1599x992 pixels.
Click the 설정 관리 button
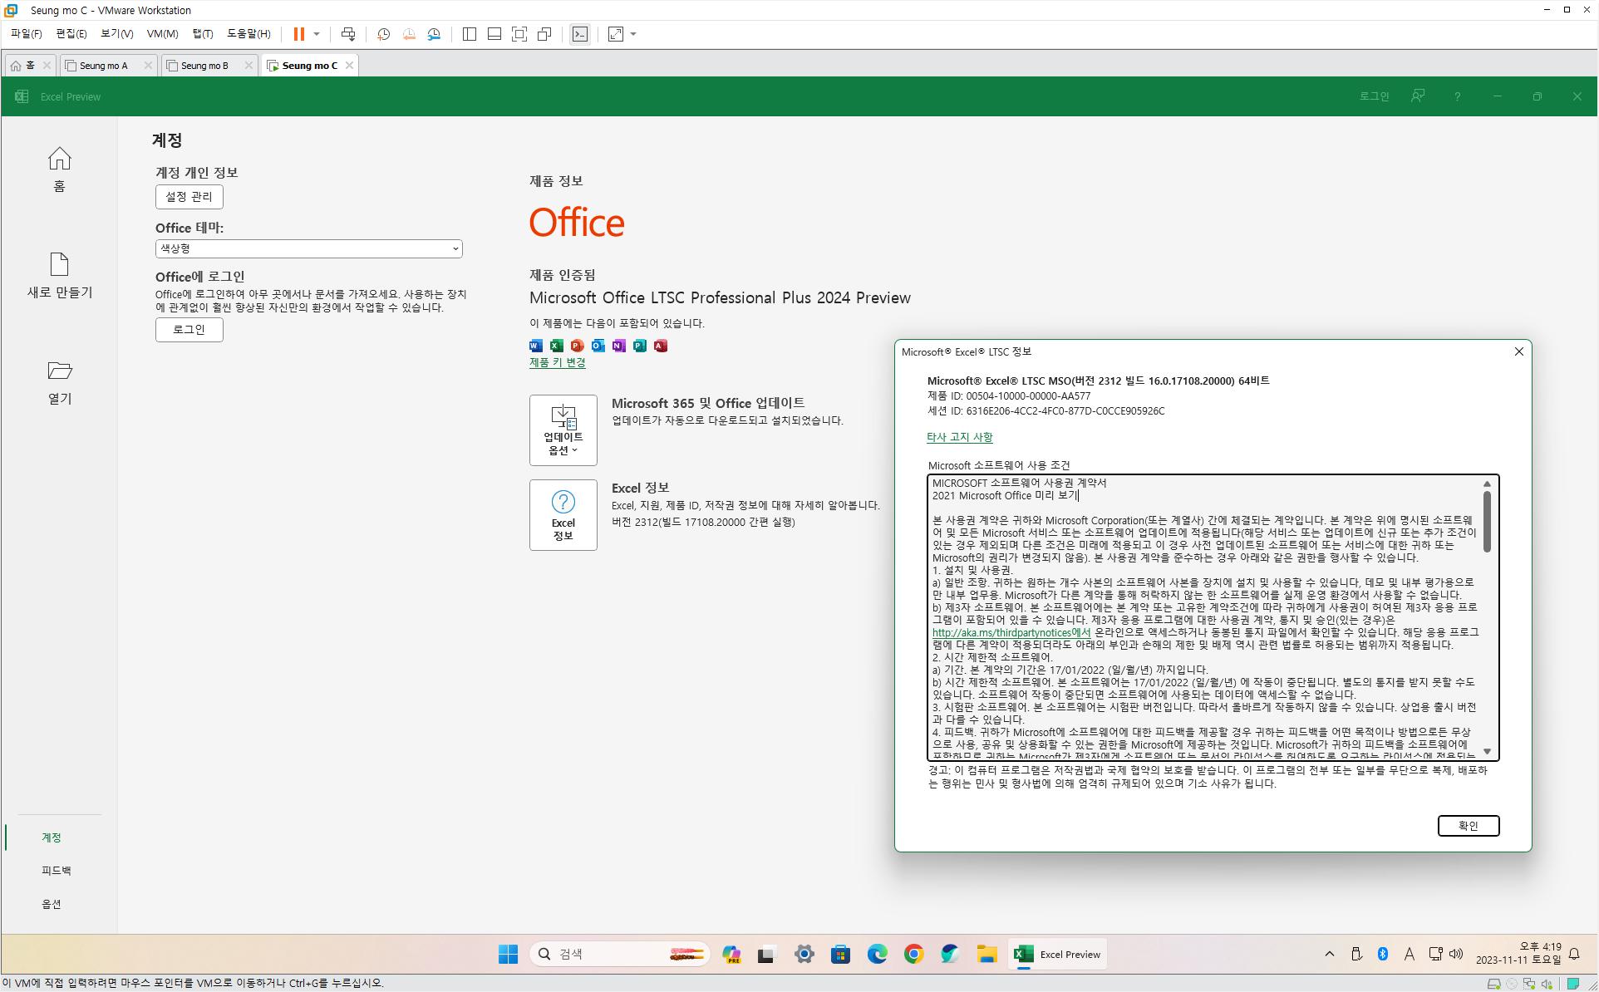189,197
